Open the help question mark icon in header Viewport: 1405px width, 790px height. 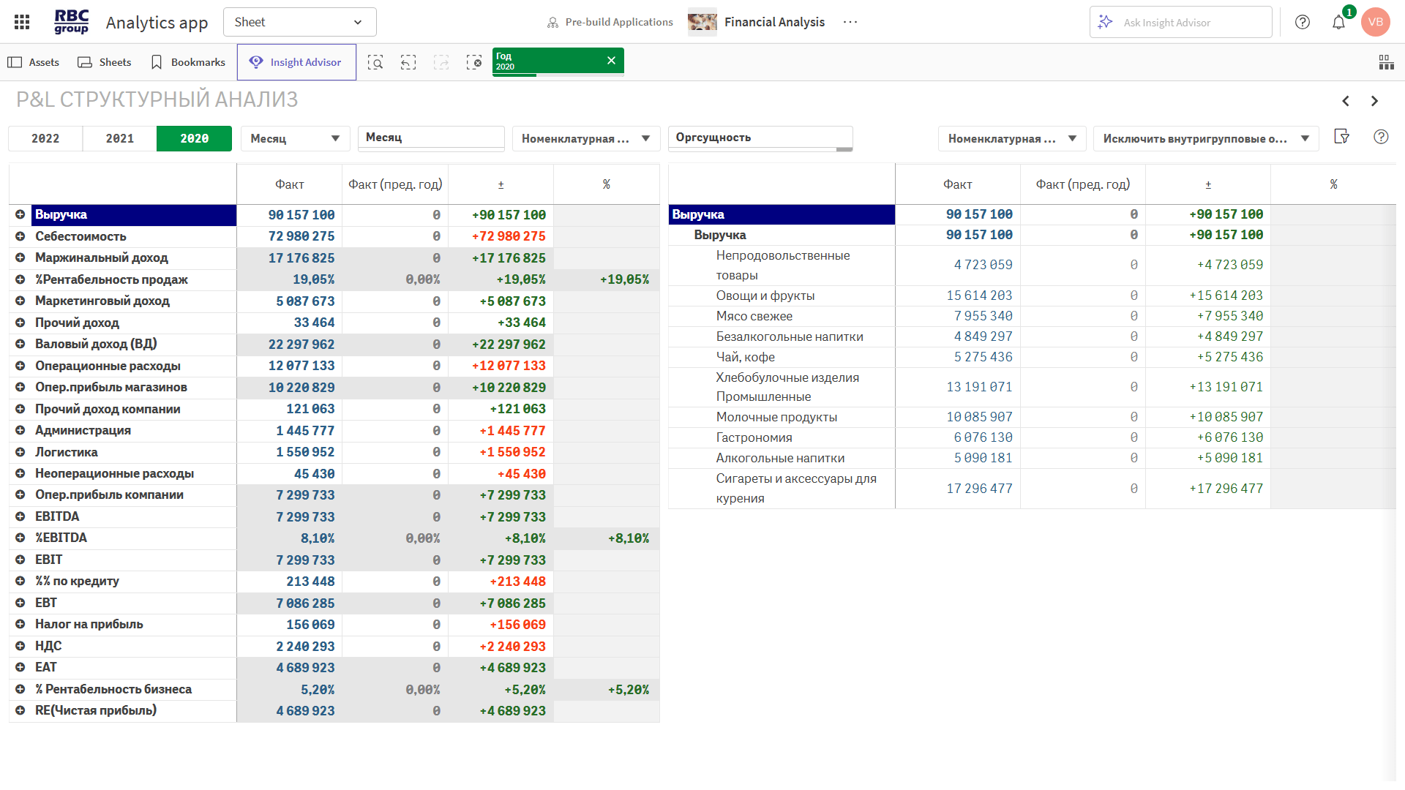click(1303, 22)
